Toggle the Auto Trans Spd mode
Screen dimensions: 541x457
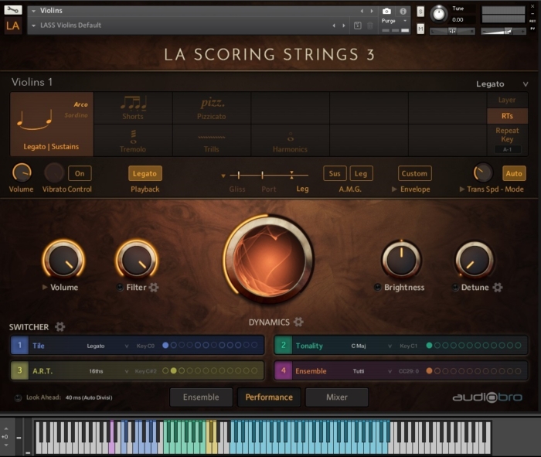[514, 173]
